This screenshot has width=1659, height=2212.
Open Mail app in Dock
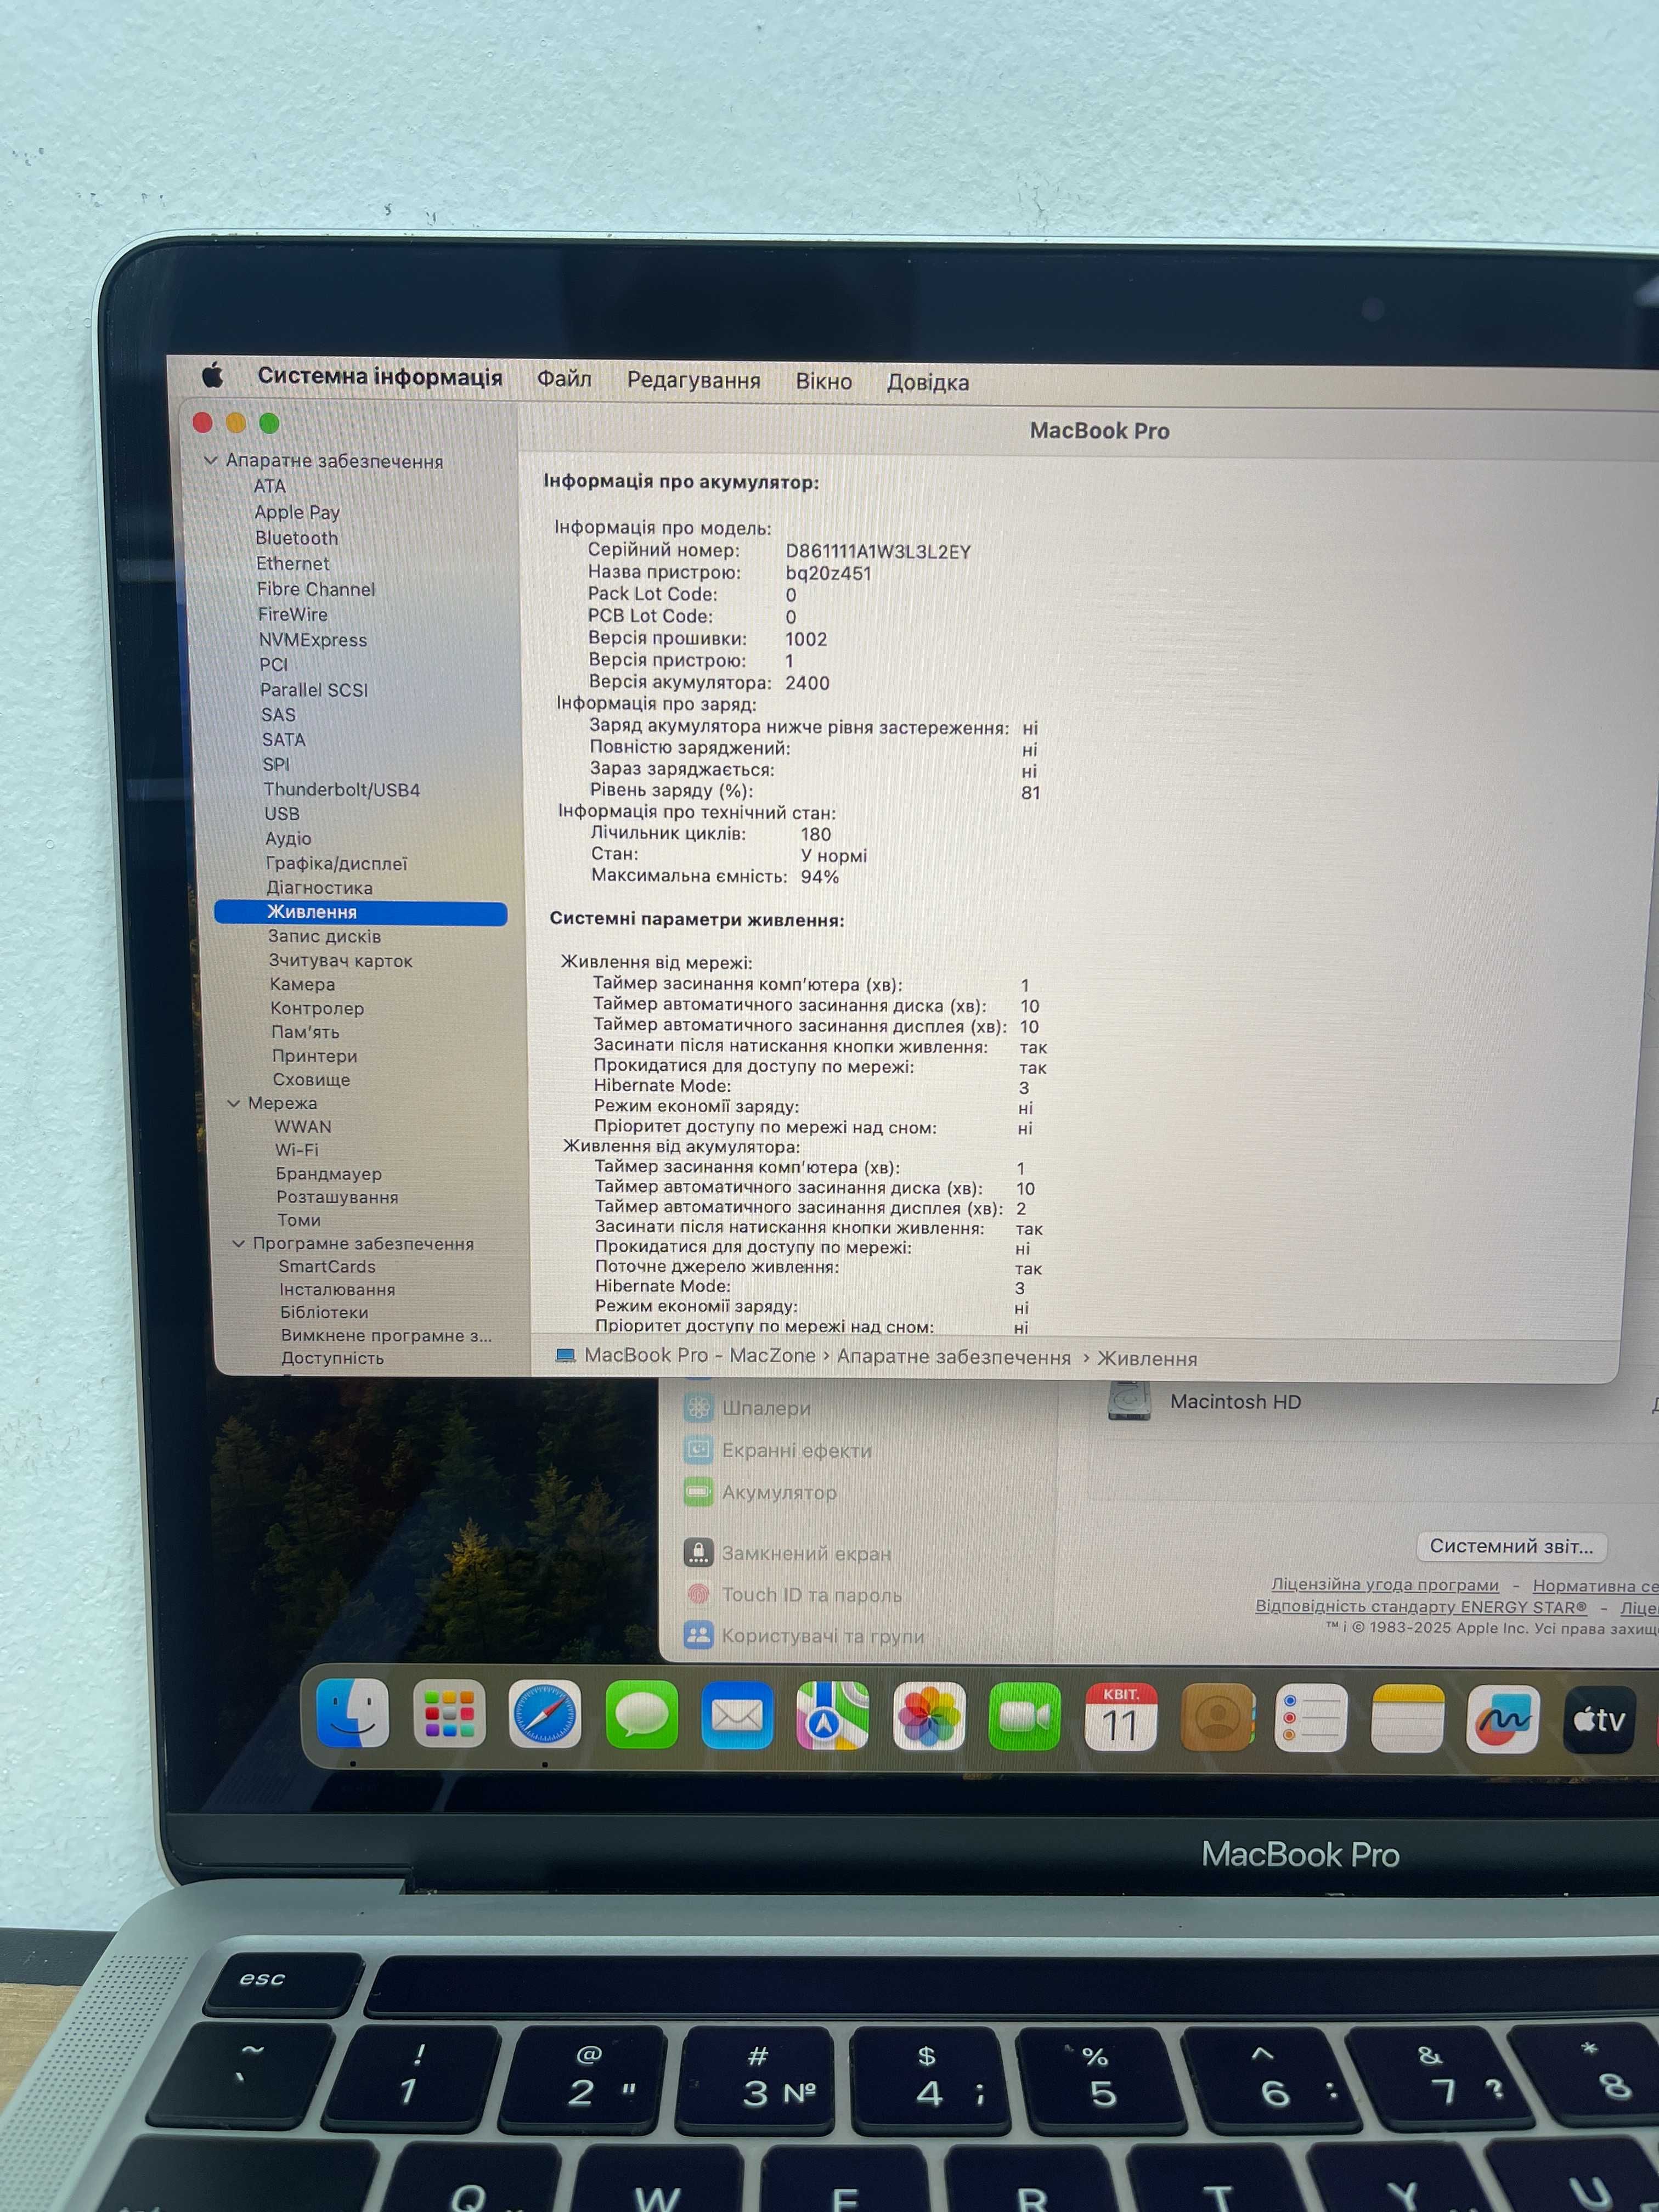click(x=737, y=1715)
